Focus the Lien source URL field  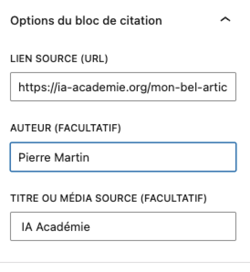coord(123,87)
